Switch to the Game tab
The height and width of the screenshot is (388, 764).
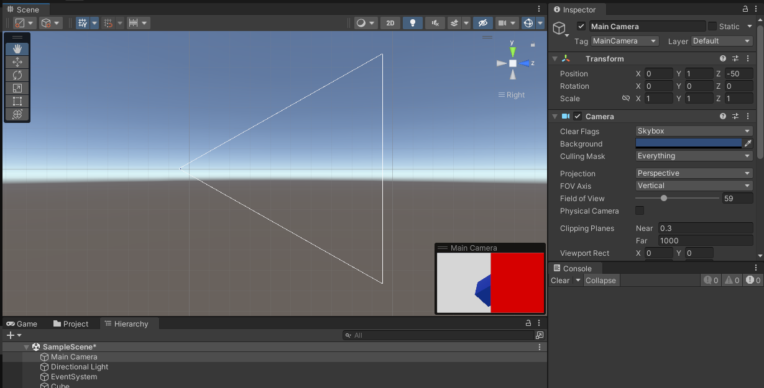pos(22,323)
